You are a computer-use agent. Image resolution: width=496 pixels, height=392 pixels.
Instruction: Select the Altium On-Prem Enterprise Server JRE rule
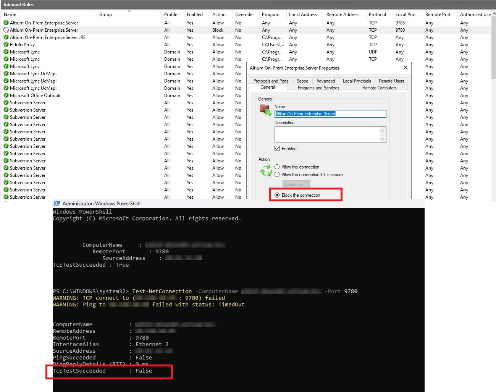(48, 37)
